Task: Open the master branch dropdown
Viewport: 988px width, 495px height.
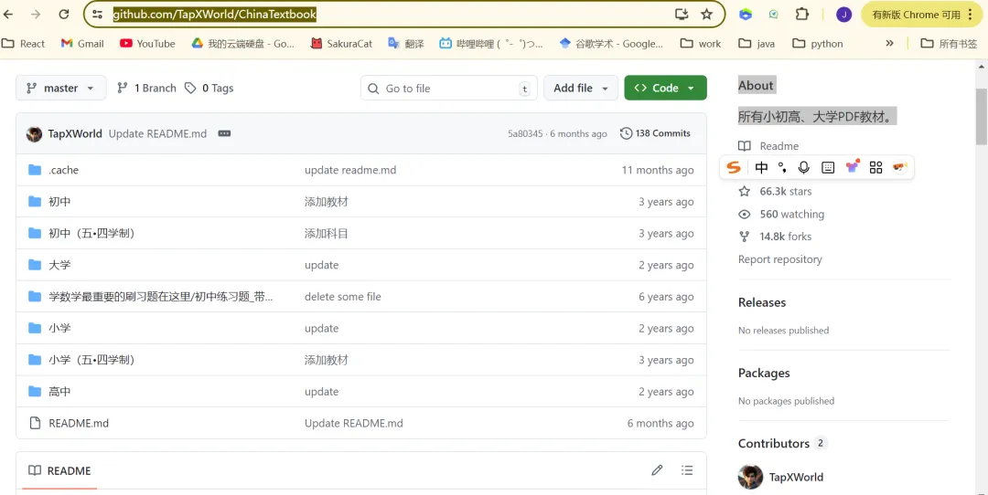Action: [60, 88]
